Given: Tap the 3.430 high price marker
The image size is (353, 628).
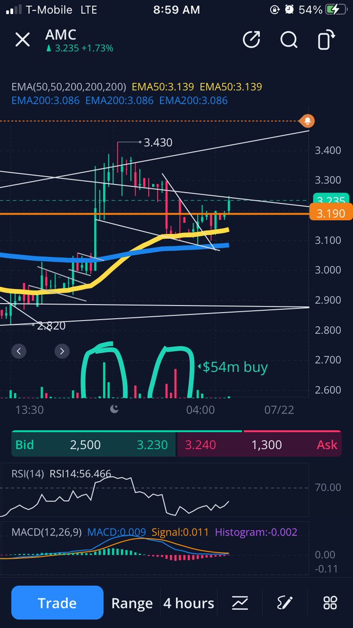Looking at the screenshot, I should [158, 142].
